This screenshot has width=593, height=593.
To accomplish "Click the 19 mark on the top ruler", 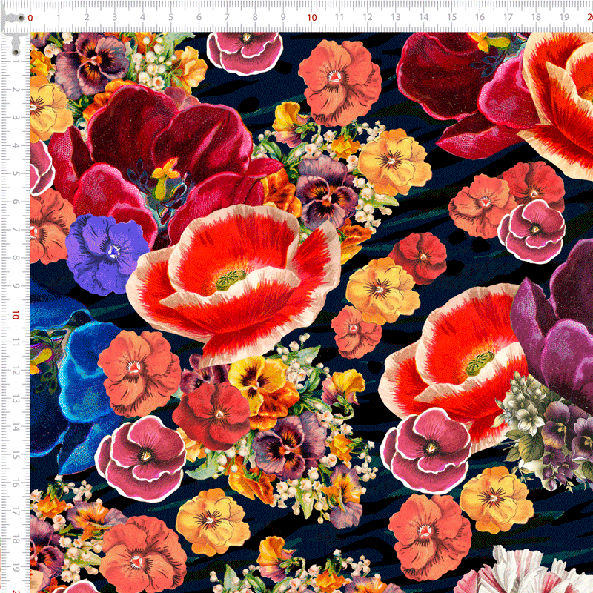I will click(x=564, y=16).
